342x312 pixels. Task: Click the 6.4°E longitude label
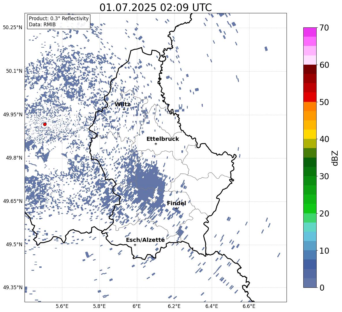[x=211, y=306]
